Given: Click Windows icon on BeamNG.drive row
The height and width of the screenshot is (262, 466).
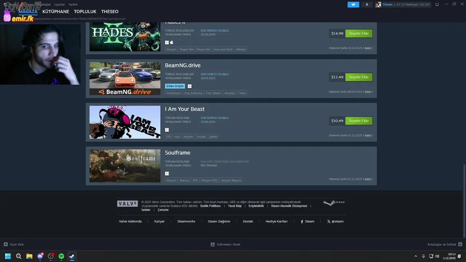Looking at the screenshot, I should pyautogui.click(x=190, y=86).
